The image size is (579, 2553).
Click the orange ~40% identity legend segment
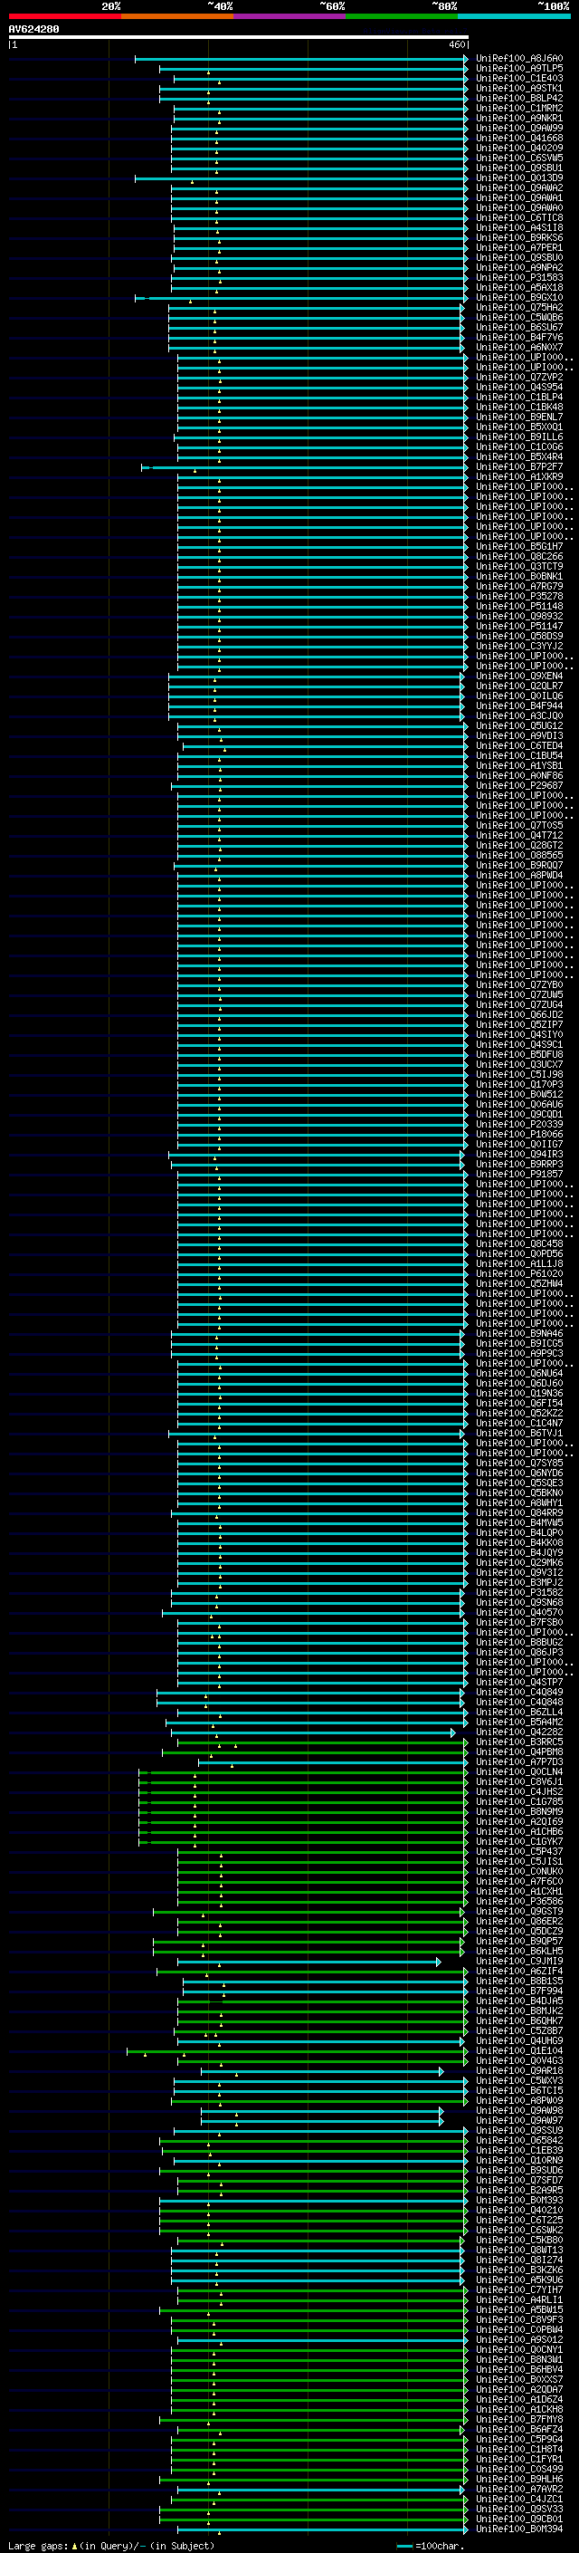coord(177,17)
